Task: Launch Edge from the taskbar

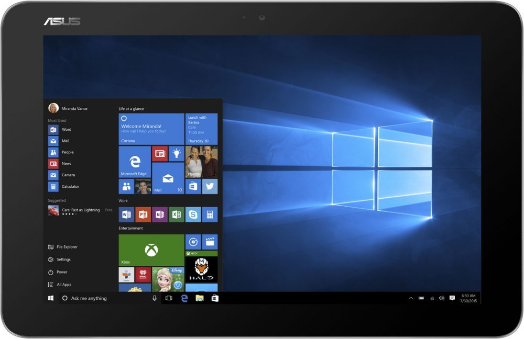Action: click(184, 298)
